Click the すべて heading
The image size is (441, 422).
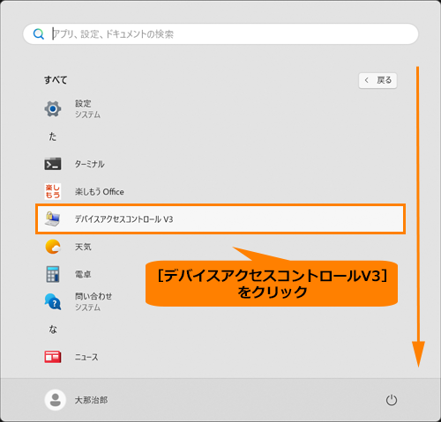tap(56, 80)
